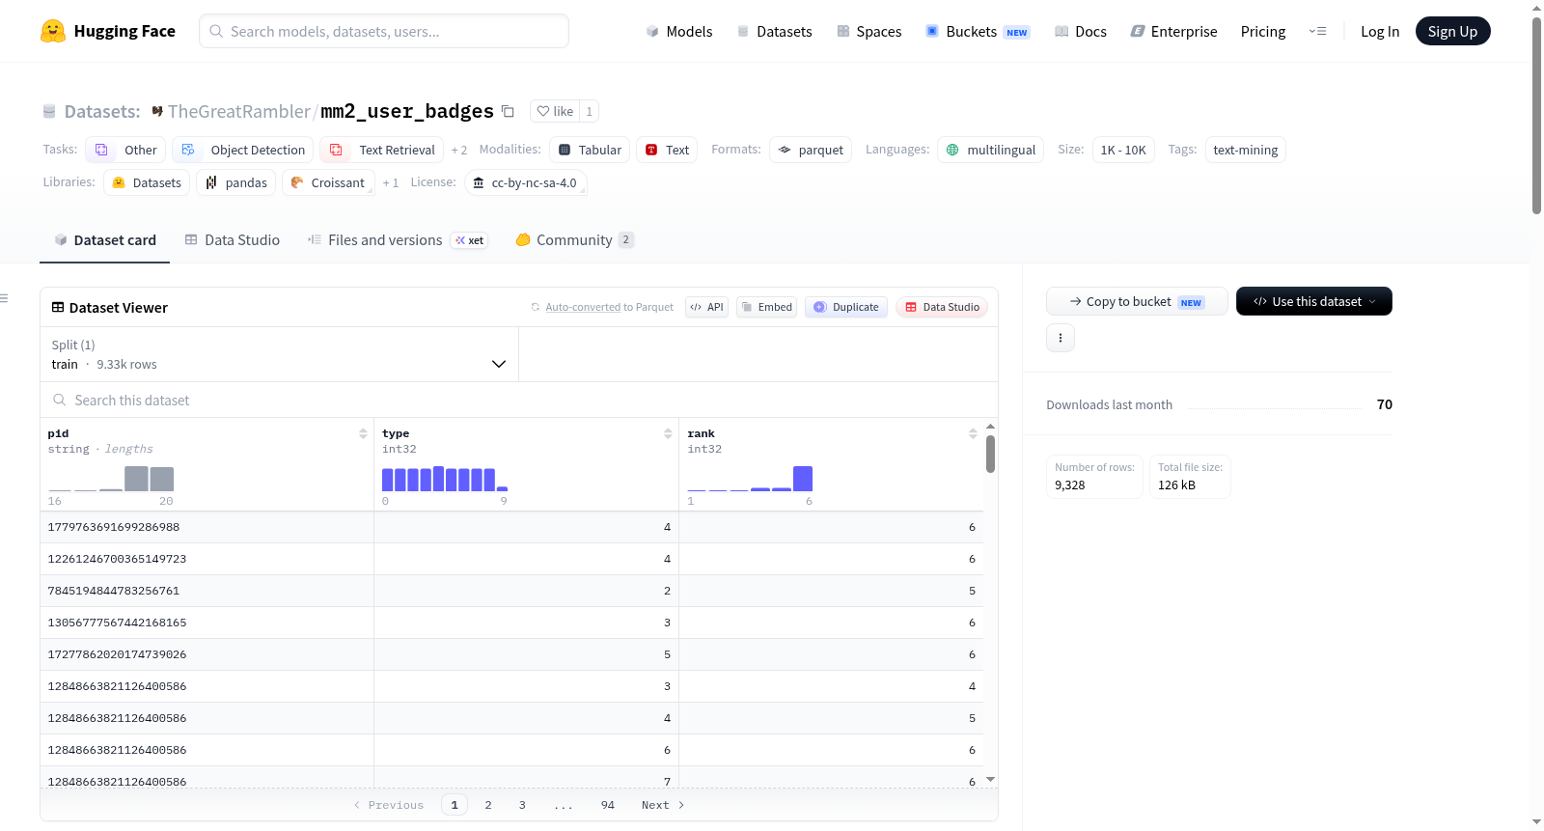Select the Object Detection task tag
The height and width of the screenshot is (831, 1544).
pyautogui.click(x=243, y=150)
